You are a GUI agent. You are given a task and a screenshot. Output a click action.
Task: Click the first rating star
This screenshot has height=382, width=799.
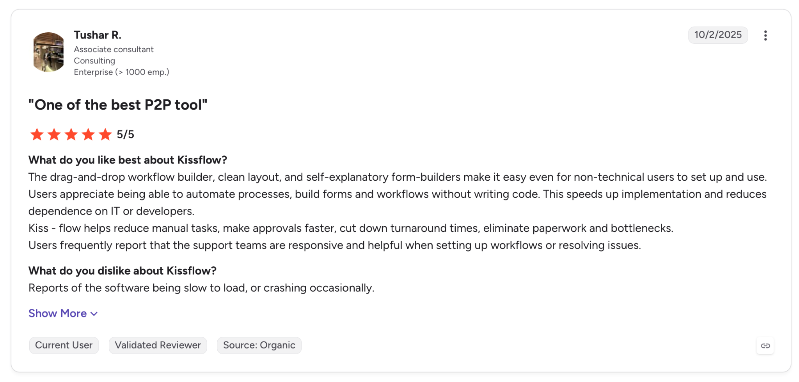[37, 135]
